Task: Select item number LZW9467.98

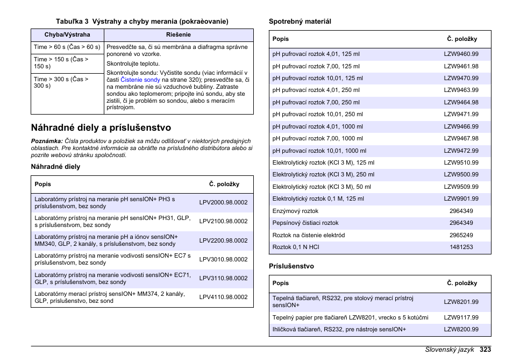Action: click(x=461, y=138)
